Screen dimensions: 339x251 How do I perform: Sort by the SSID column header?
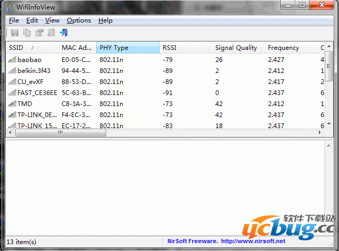click(x=32, y=48)
